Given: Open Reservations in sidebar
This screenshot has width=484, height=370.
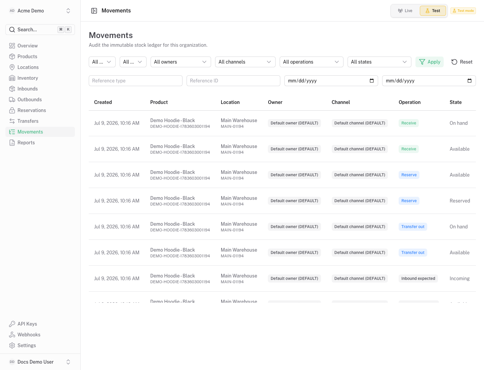Looking at the screenshot, I should [x=40, y=110].
